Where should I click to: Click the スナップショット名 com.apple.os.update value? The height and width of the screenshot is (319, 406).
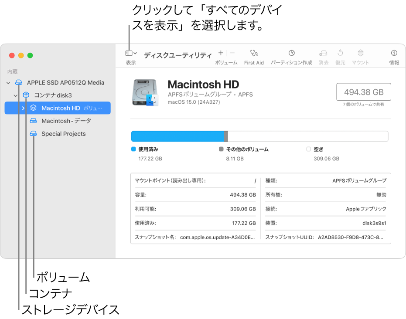(x=217, y=237)
